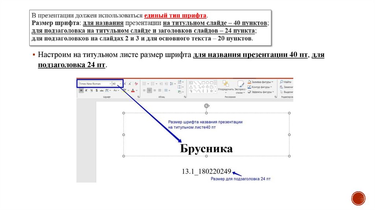The width and height of the screenshot is (375, 210).
Task: Open Text Direction dropdown
Action: [x=181, y=82]
